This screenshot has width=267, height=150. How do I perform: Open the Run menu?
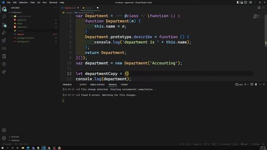45,2
